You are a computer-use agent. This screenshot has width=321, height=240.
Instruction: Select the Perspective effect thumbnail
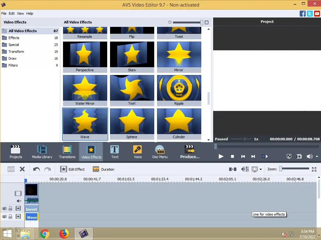point(85,57)
